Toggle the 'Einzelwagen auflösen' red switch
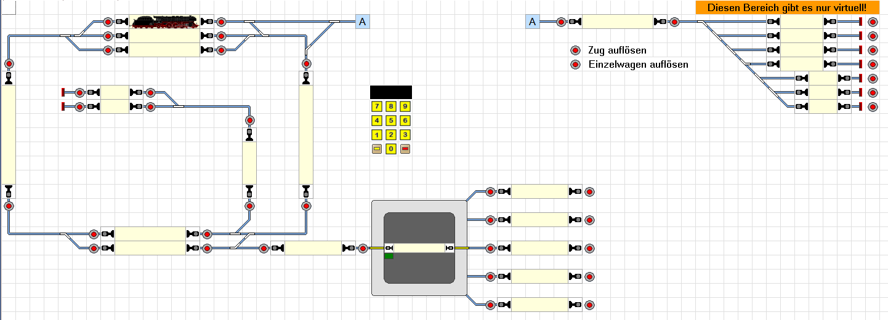888x320 pixels. [576, 65]
